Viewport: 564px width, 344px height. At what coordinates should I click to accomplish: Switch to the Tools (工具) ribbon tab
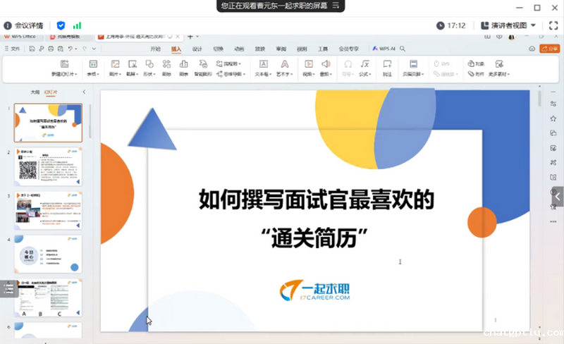coord(323,49)
